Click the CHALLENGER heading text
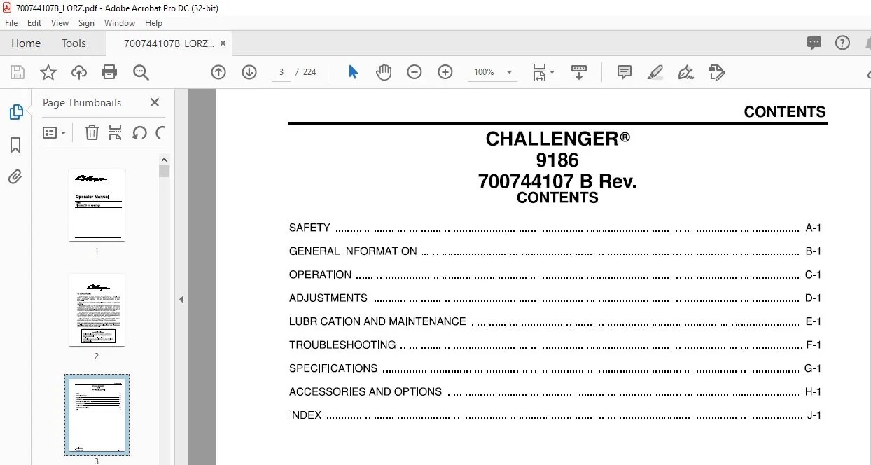This screenshot has height=465, width=871. [557, 139]
